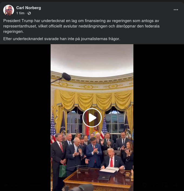The image size is (184, 191).
Task: Click paragraph starting 'President Trump har undertecknat'
Action: click(81, 26)
